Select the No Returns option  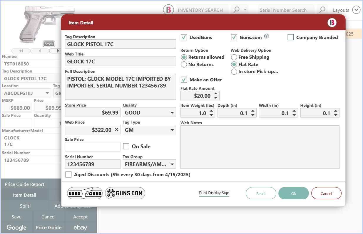pyautogui.click(x=184, y=64)
